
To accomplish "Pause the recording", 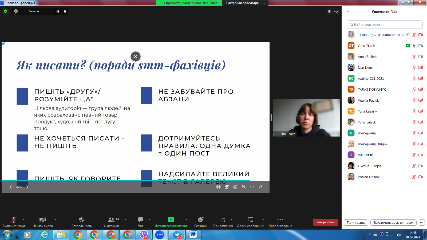I will [58, 11].
